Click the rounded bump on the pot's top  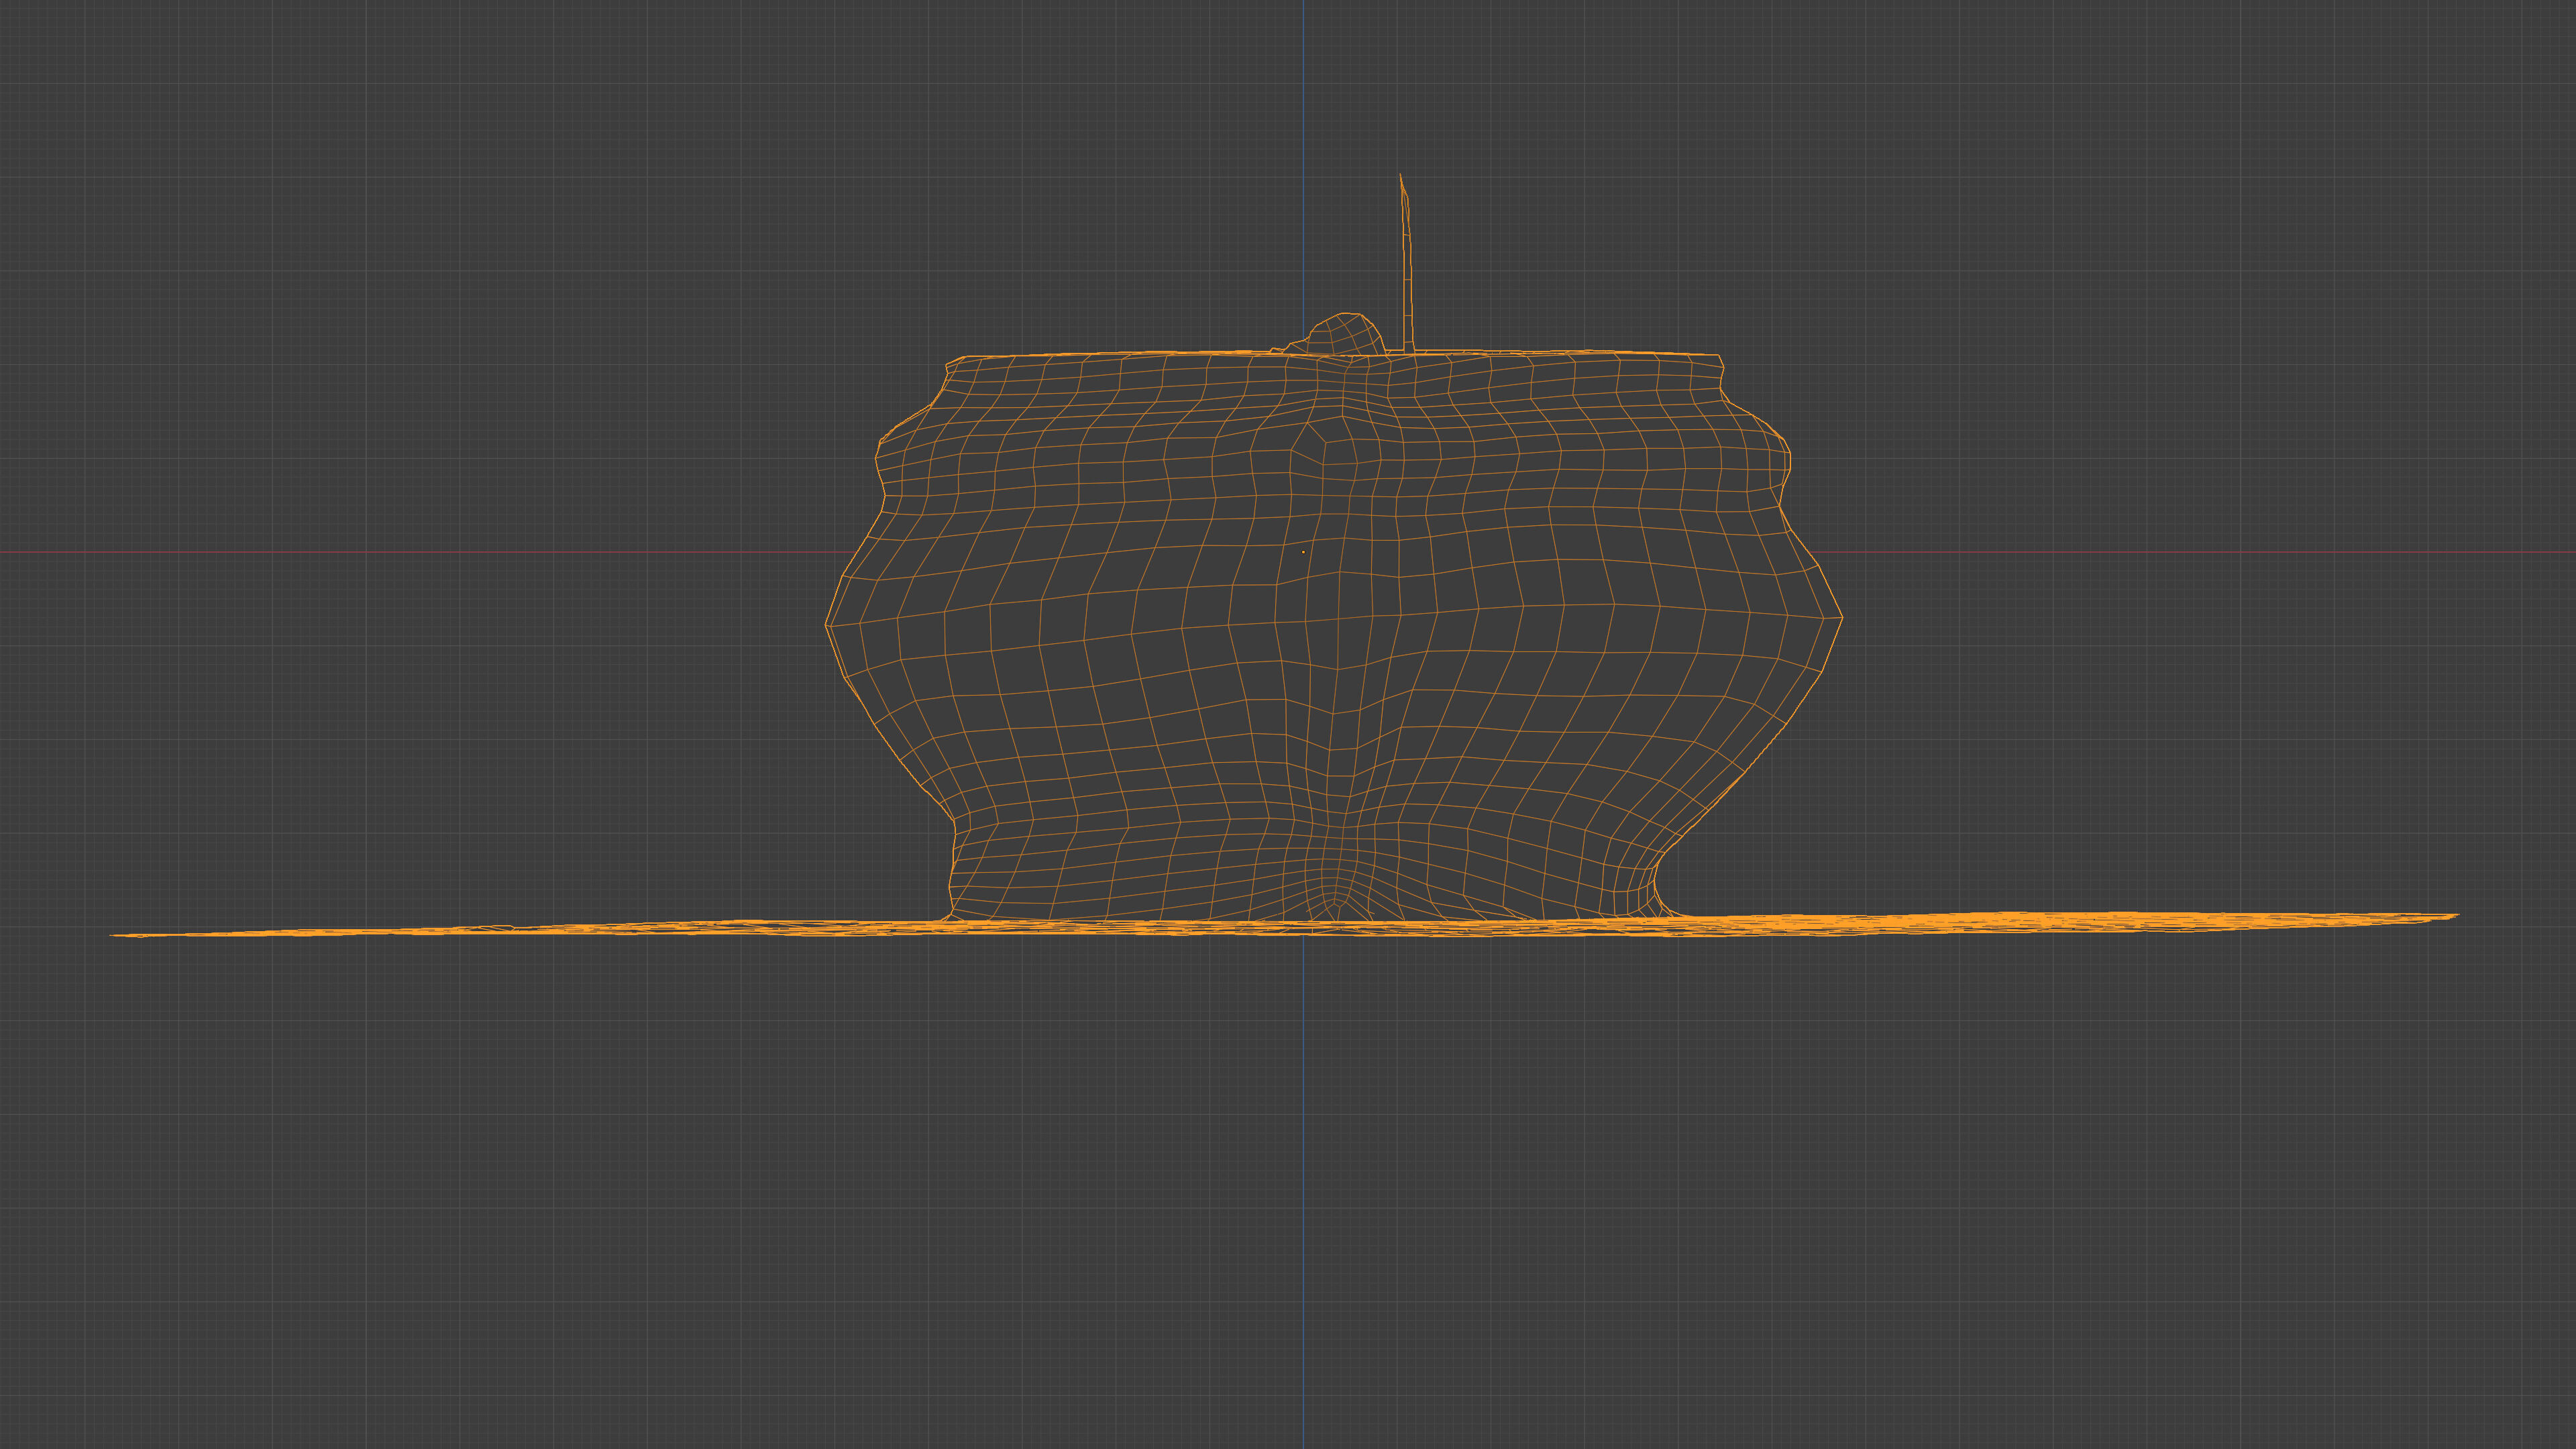[x=1346, y=334]
